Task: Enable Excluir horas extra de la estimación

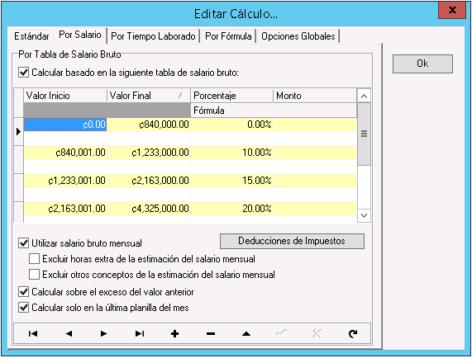Action: pyautogui.click(x=34, y=258)
